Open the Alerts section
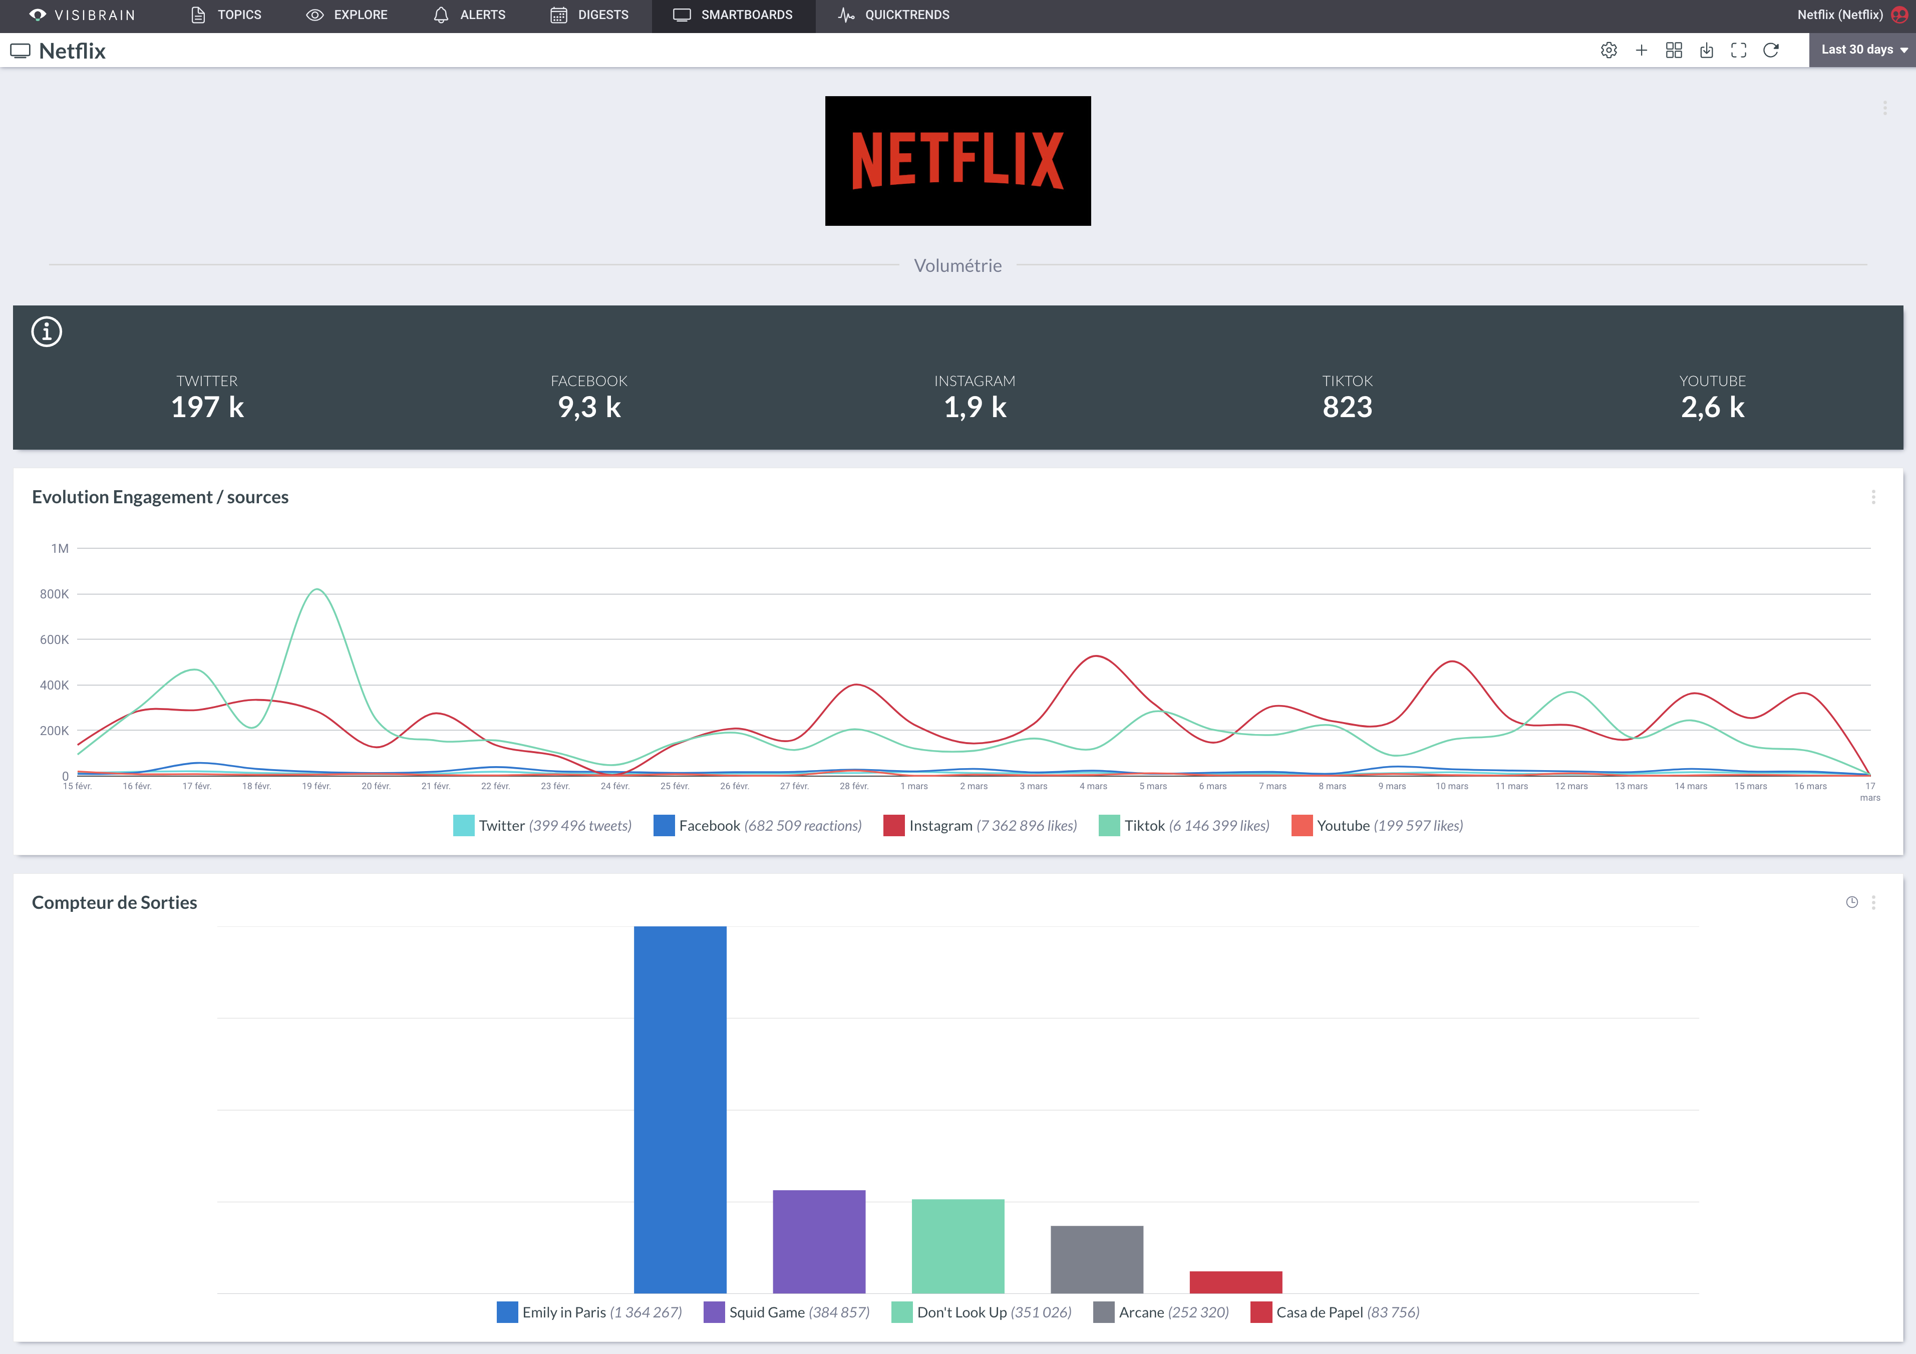This screenshot has width=1916, height=1354. pyautogui.click(x=470, y=15)
